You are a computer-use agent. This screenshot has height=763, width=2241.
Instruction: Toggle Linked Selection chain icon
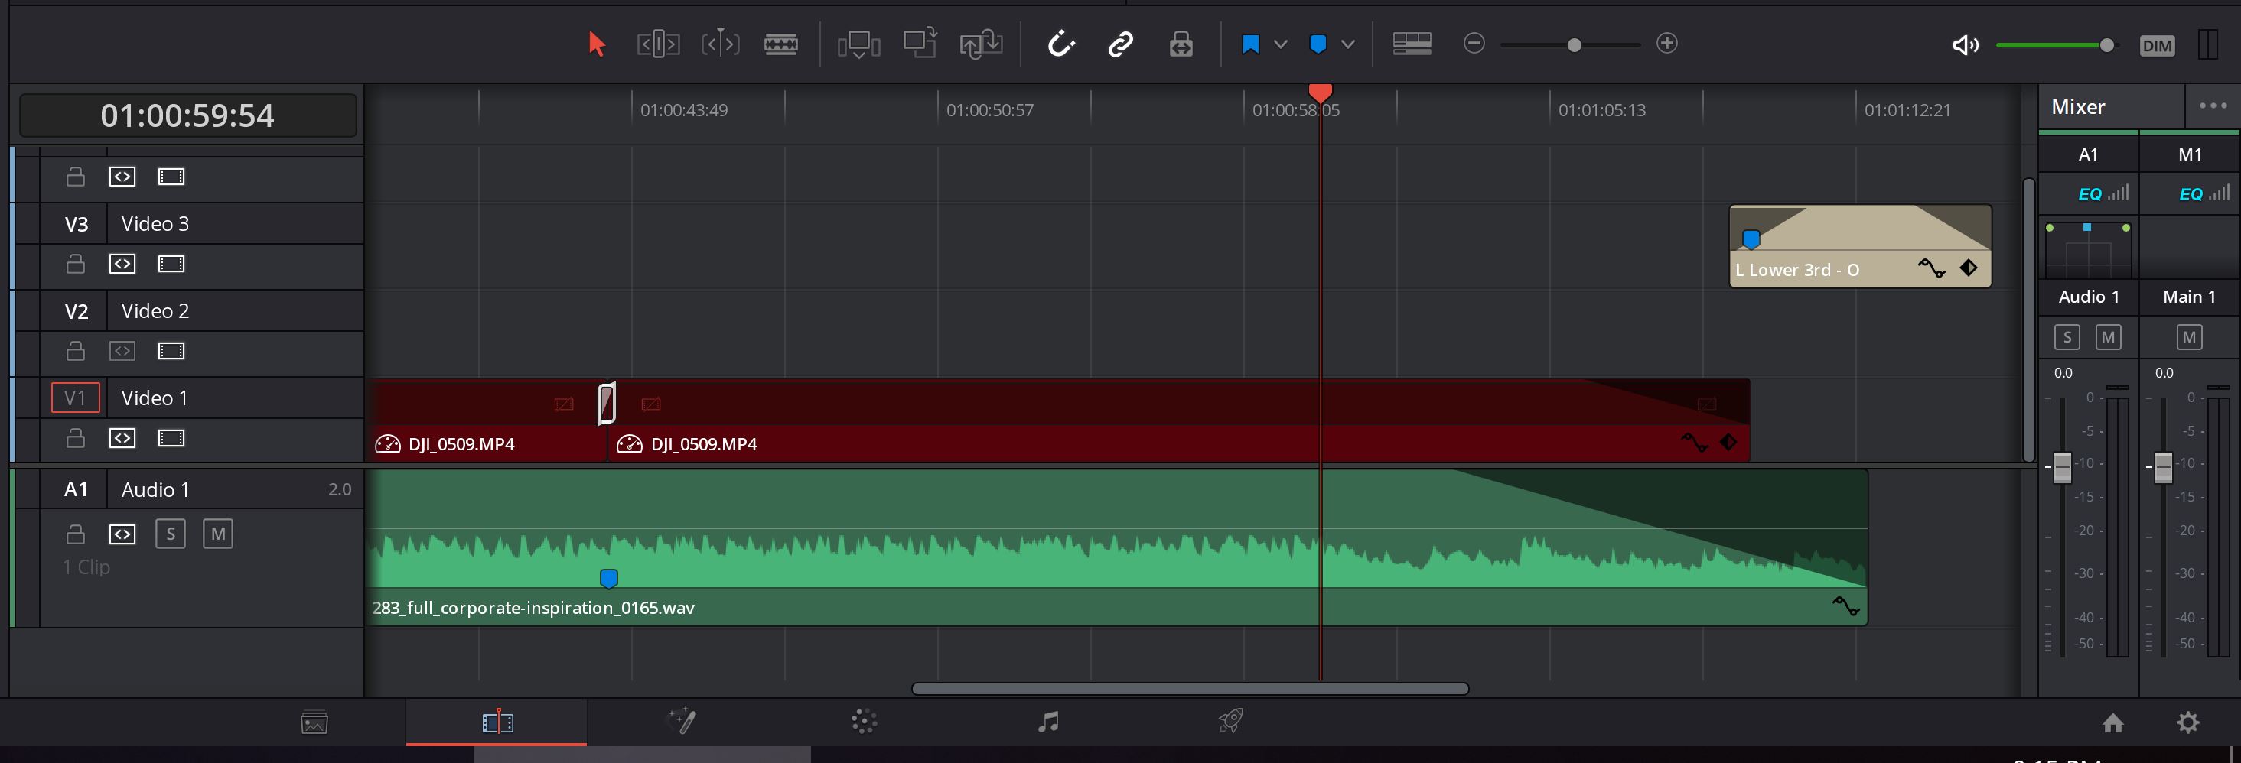coord(1120,44)
